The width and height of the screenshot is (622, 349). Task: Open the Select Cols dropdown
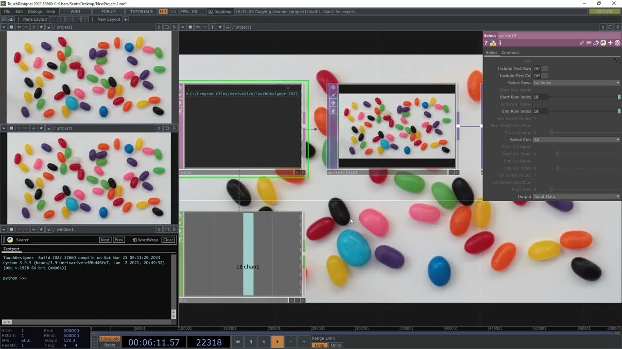pos(577,140)
